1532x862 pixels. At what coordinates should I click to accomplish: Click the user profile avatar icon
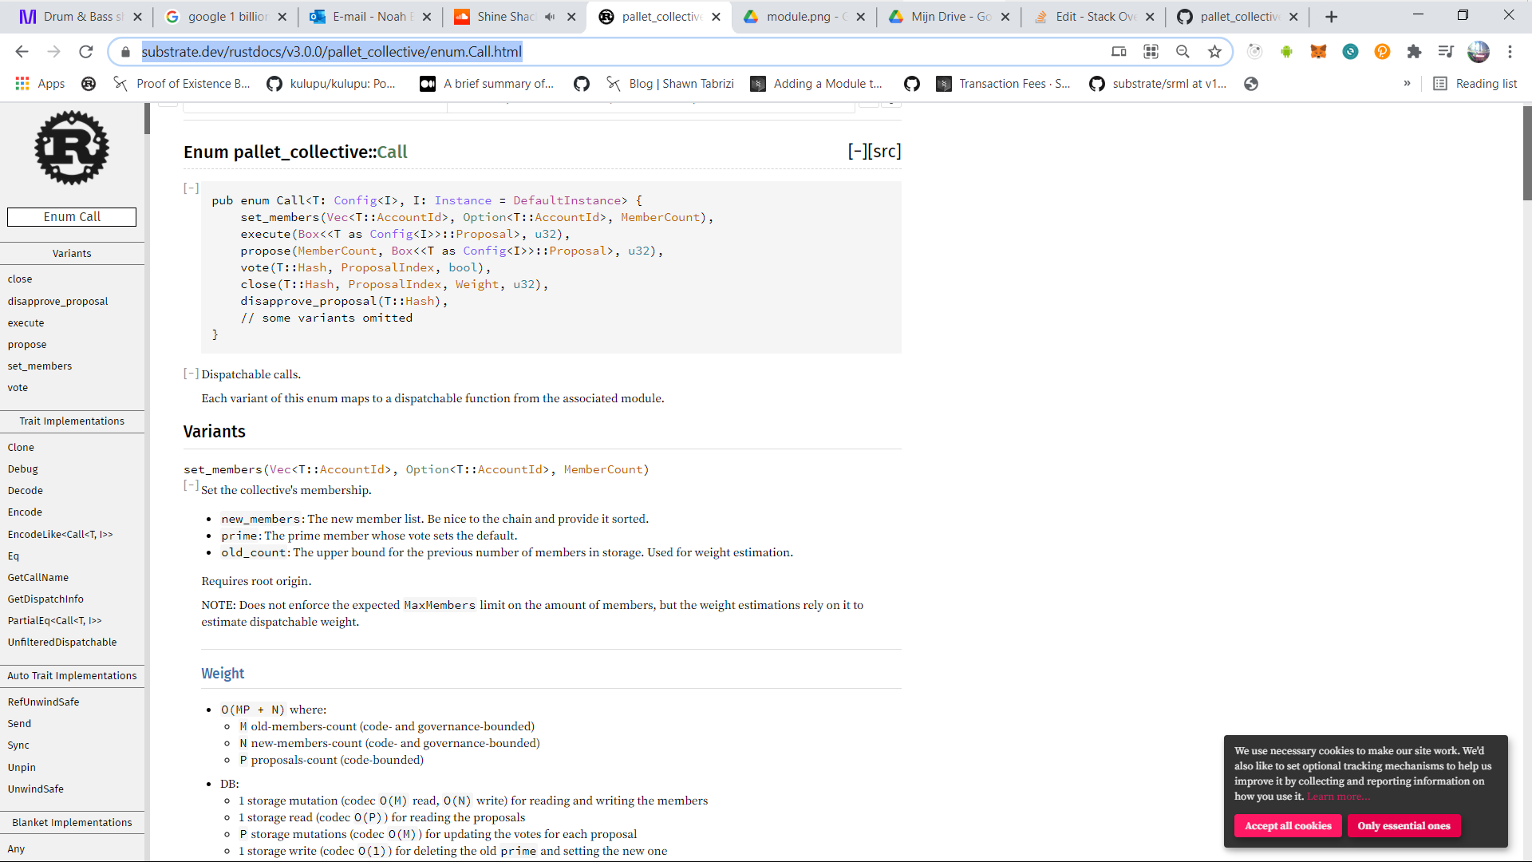click(1478, 52)
